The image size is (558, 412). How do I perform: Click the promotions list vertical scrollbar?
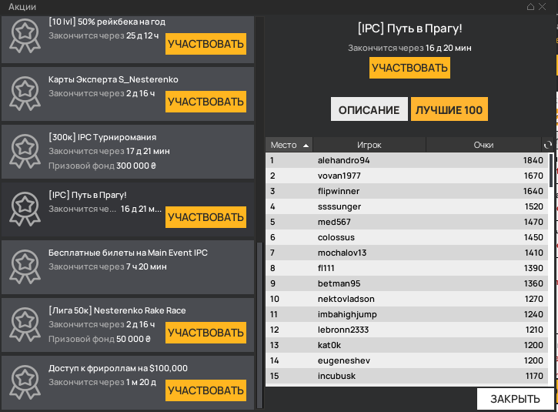pyautogui.click(x=259, y=323)
